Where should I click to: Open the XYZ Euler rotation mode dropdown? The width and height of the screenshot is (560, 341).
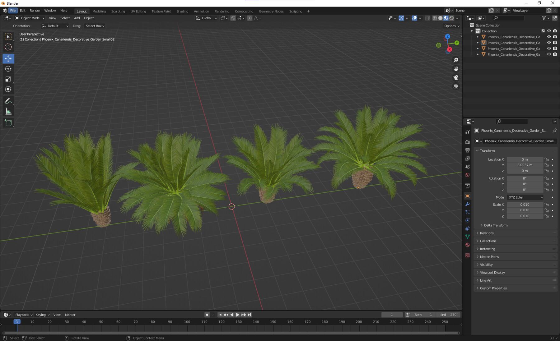[x=525, y=197]
